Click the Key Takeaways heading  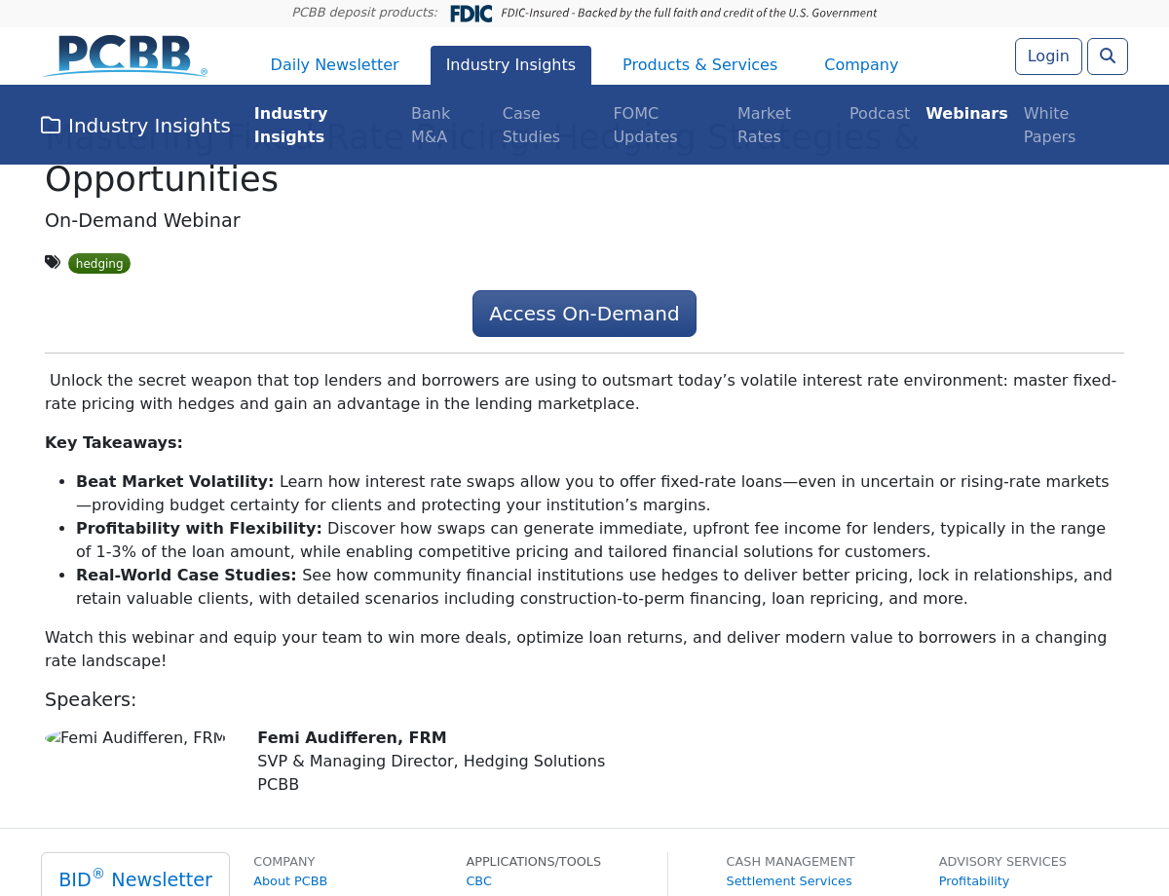[114, 443]
